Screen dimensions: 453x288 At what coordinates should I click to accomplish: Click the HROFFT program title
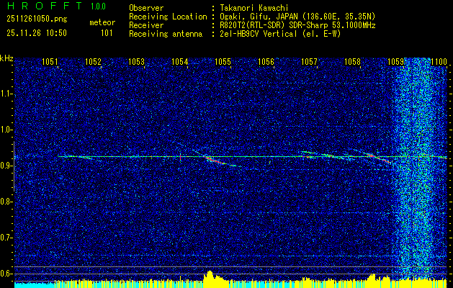click(45, 6)
